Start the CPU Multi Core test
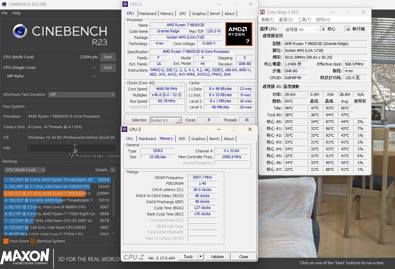Viewport: 395px width, 269px height. (x=108, y=57)
